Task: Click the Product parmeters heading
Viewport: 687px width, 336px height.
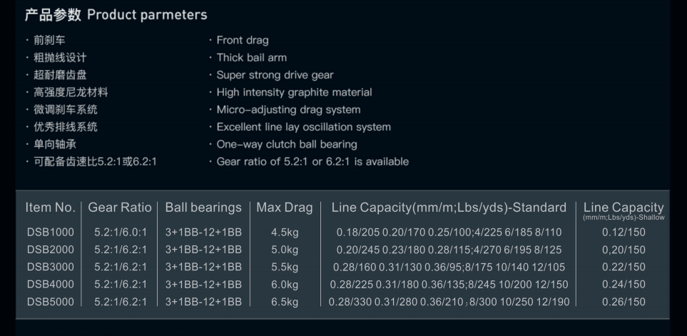Action: (116, 15)
